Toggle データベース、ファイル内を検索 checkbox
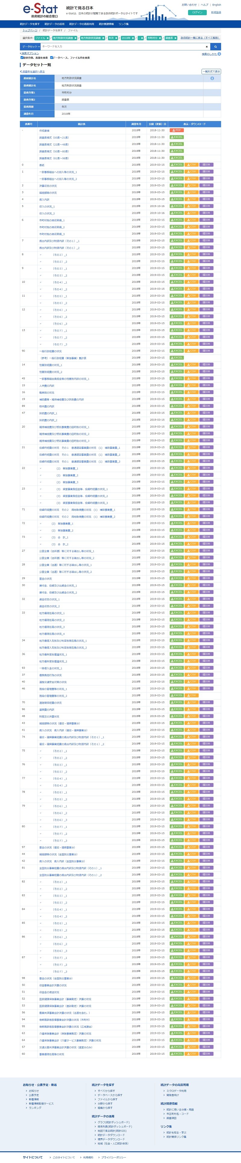Image resolution: width=241 pixels, height=1163 pixels. click(51, 58)
